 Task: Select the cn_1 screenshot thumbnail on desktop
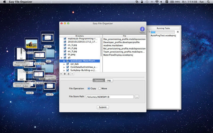point(48,38)
